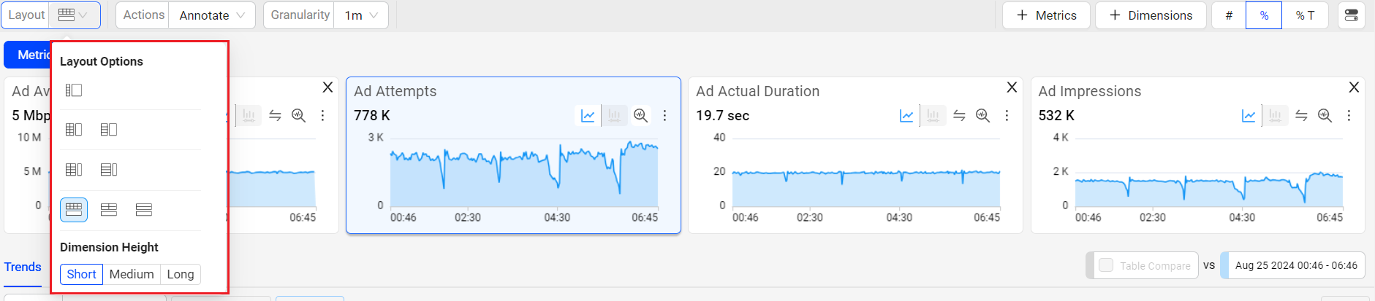This screenshot has width=1375, height=301.
Task: Click swap arrows icon in Ad Actual Duration card
Action: [959, 116]
